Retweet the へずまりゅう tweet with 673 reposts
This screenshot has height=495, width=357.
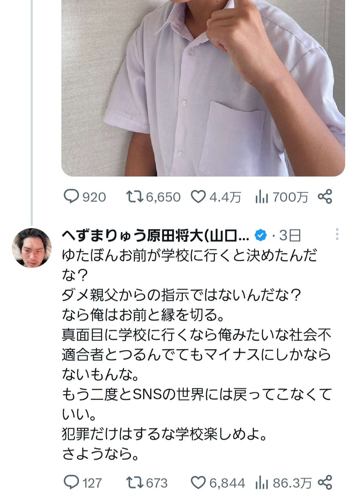coord(135,483)
